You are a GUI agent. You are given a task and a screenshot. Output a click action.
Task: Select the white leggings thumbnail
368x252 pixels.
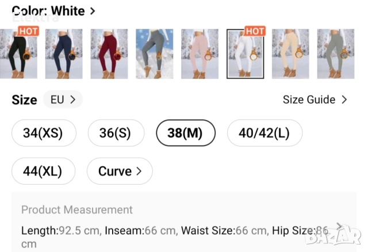click(245, 54)
